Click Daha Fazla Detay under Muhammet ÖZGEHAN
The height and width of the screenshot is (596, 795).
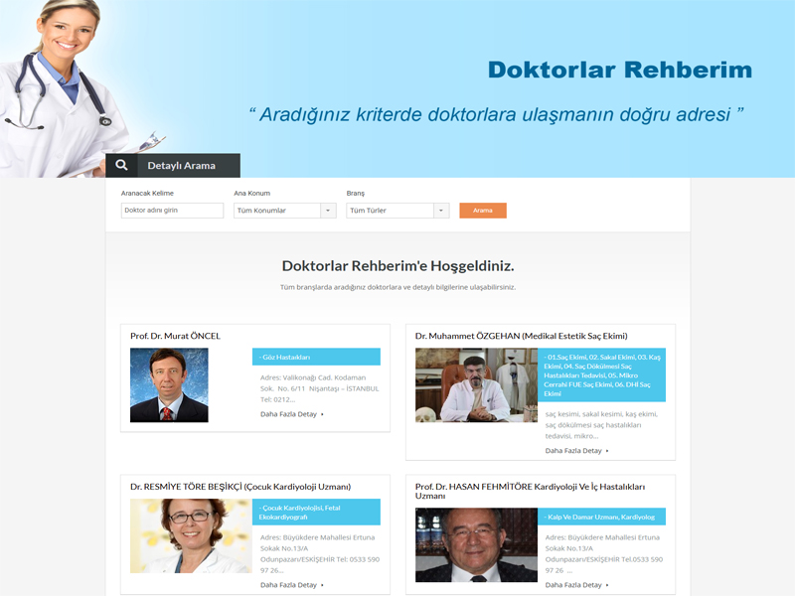575,451
